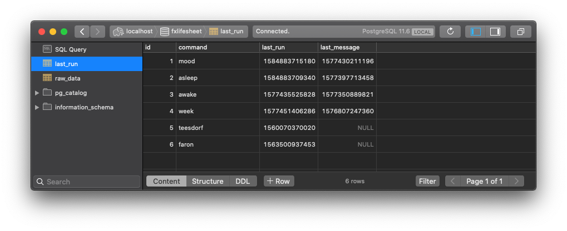Switch to the Content tab
The width and height of the screenshot is (567, 231).
click(166, 181)
